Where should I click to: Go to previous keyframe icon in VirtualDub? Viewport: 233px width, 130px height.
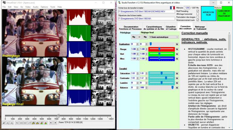pos(33,123)
